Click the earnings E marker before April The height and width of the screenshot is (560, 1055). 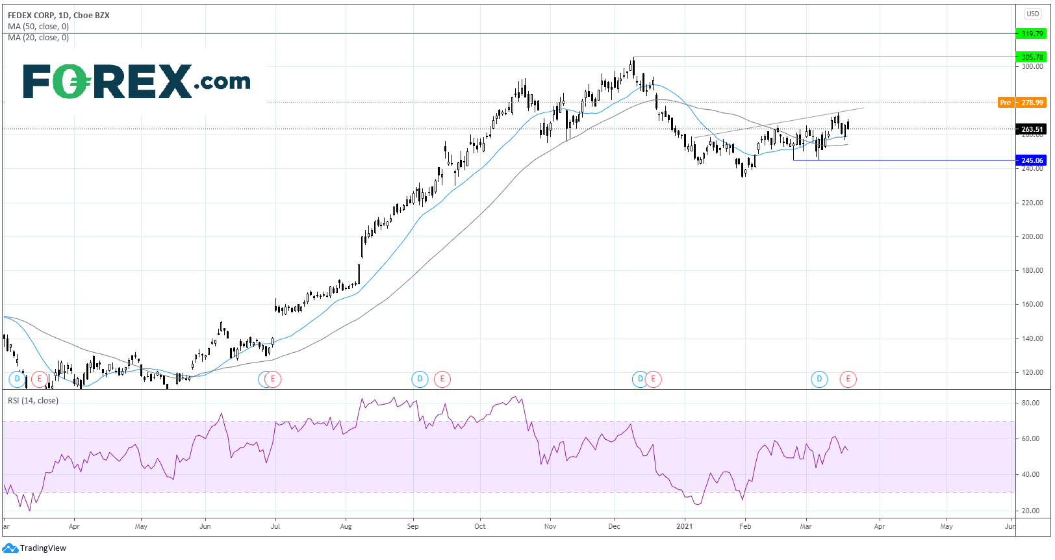[40, 379]
